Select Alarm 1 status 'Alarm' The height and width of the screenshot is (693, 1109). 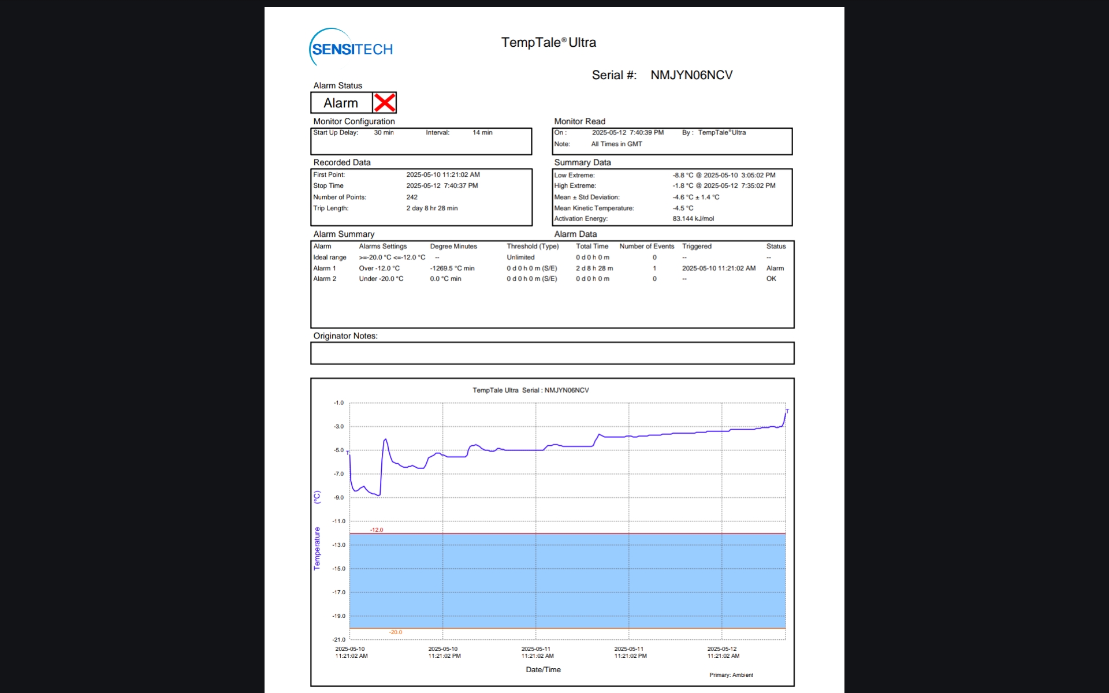pyautogui.click(x=775, y=269)
